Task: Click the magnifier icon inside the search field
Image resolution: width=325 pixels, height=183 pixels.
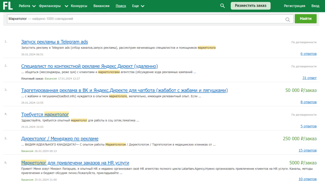Action: (x=288, y=19)
